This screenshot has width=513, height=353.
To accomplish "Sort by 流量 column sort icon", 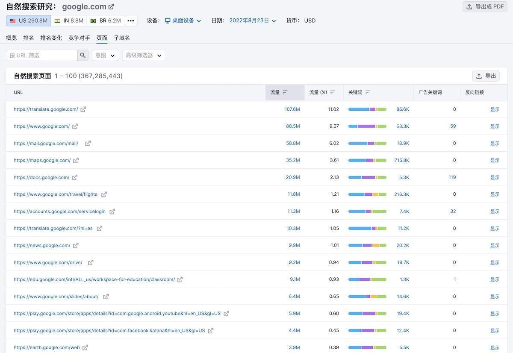I will point(285,92).
